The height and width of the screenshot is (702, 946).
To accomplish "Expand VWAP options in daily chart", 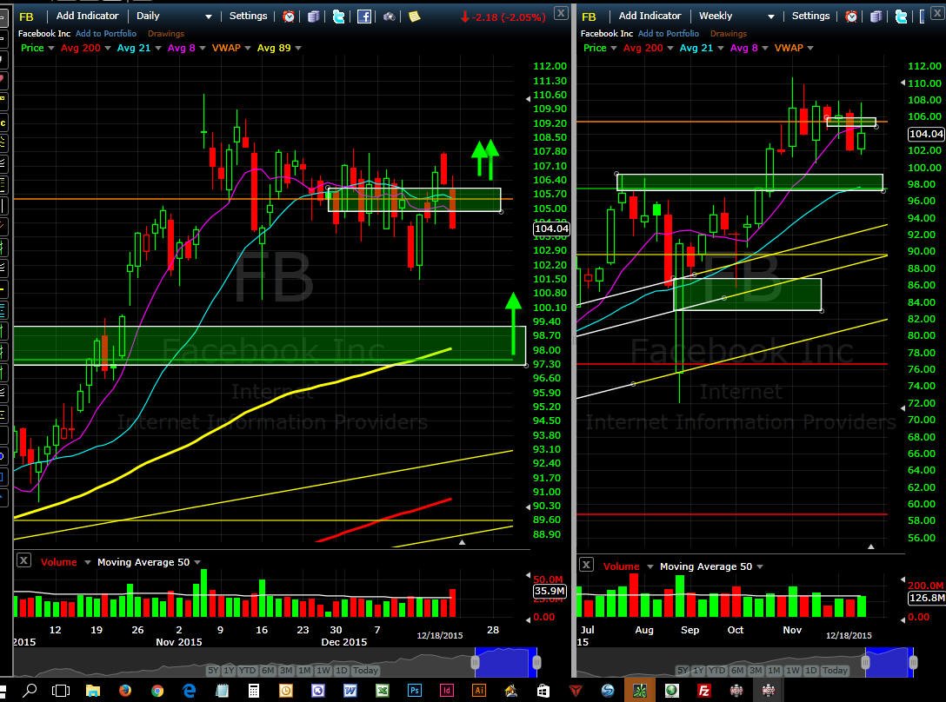I will [247, 49].
